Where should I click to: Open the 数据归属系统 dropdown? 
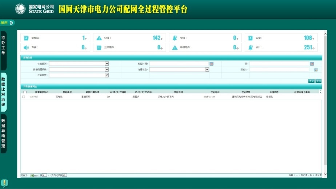pyautogui.click(x=107, y=69)
